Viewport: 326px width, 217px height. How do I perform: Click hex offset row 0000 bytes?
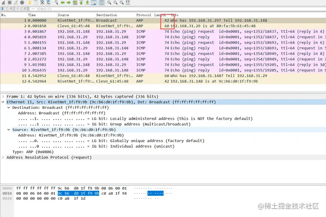click(72, 188)
